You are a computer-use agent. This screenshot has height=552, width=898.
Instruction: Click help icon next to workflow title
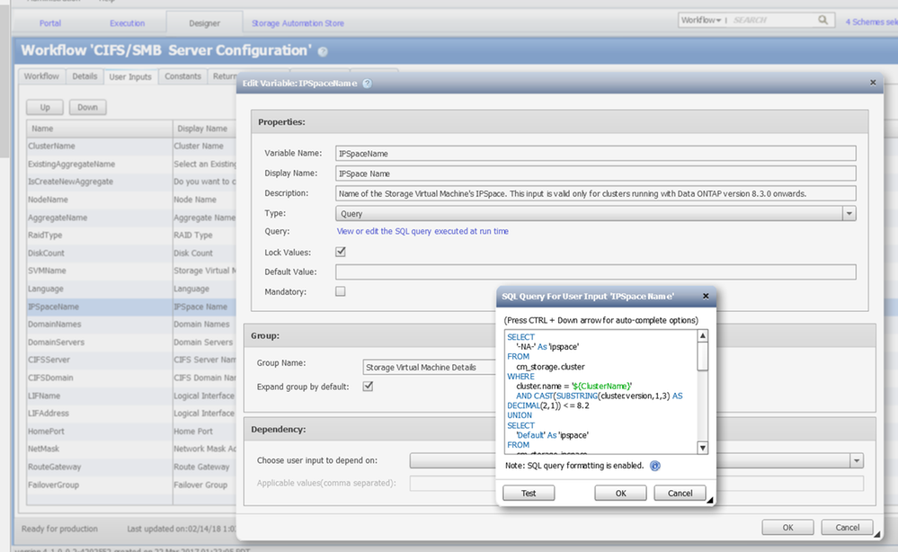(x=323, y=52)
